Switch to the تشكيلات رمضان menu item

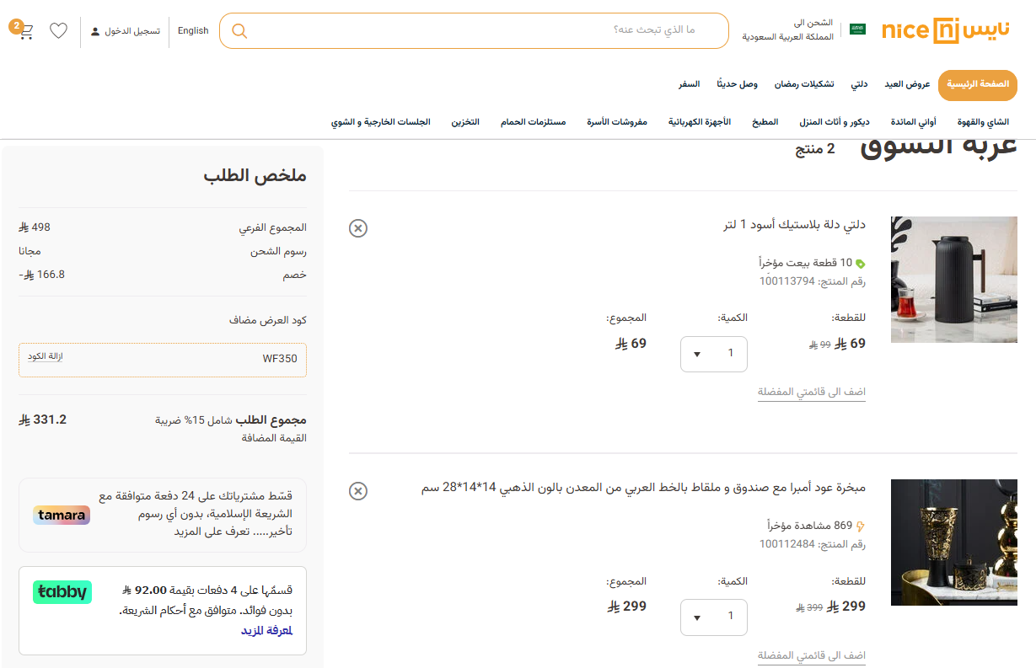[803, 83]
